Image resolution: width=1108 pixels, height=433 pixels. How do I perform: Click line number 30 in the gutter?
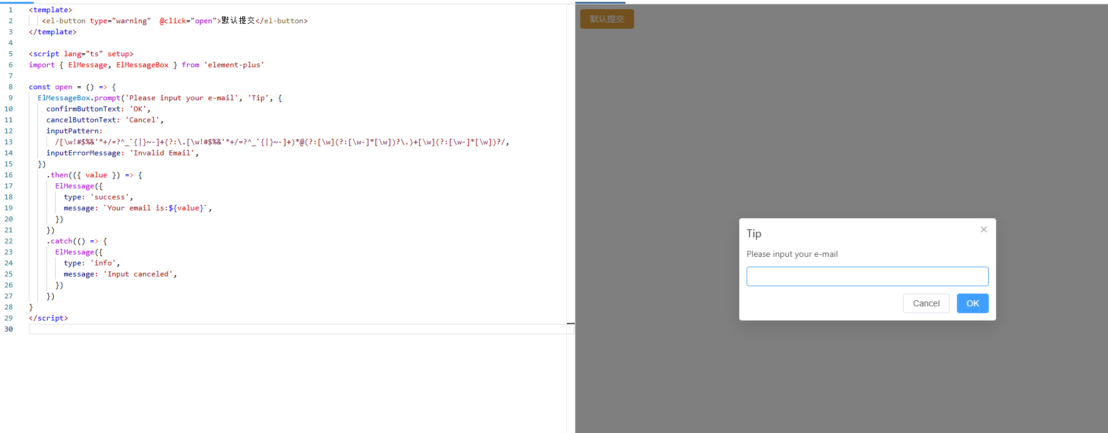point(9,329)
